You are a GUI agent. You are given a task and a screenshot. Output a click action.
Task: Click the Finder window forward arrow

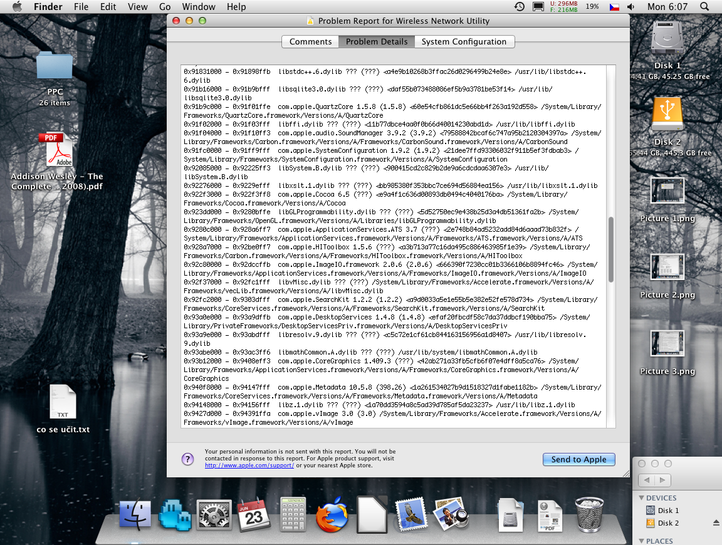(x=662, y=480)
